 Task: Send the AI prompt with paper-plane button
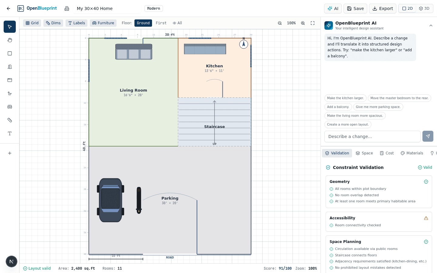(x=428, y=136)
